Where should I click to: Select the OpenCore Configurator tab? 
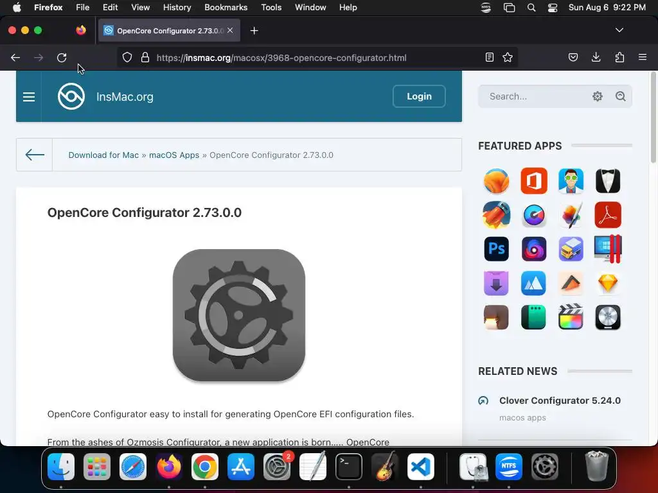pyautogui.click(x=170, y=31)
